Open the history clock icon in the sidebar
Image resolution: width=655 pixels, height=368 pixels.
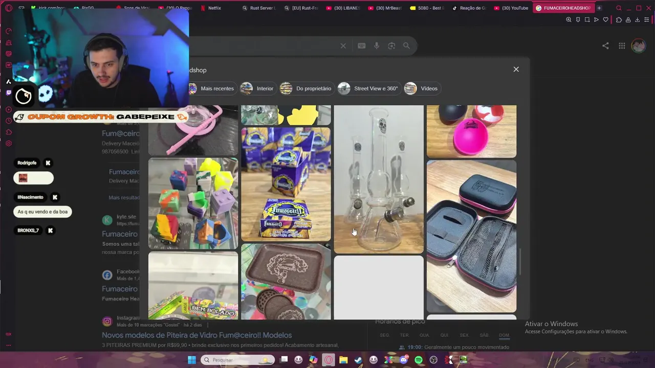(9, 121)
